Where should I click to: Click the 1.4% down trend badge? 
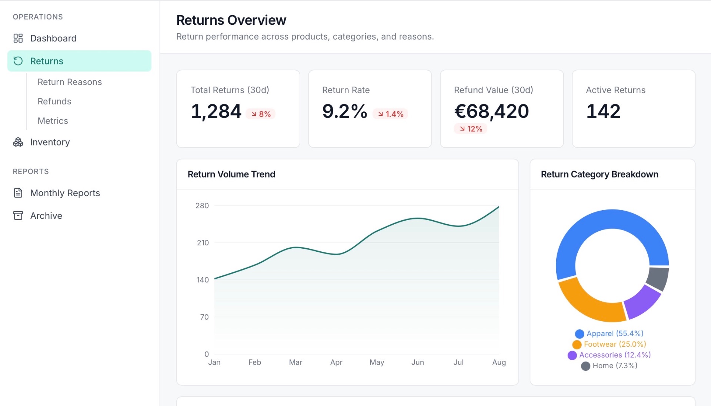390,114
